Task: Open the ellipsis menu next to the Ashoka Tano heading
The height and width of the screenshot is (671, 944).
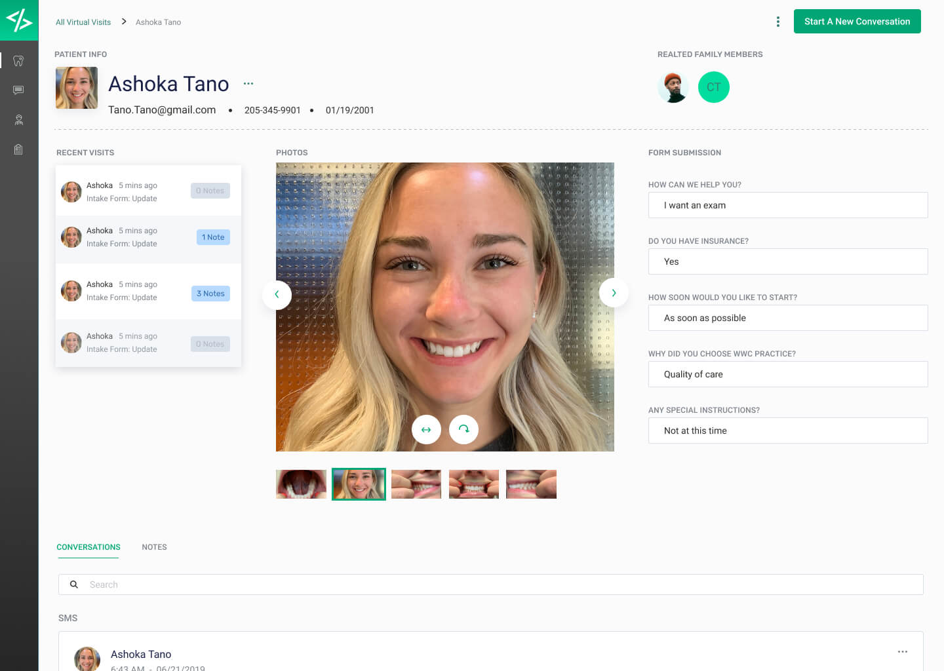Action: click(248, 84)
